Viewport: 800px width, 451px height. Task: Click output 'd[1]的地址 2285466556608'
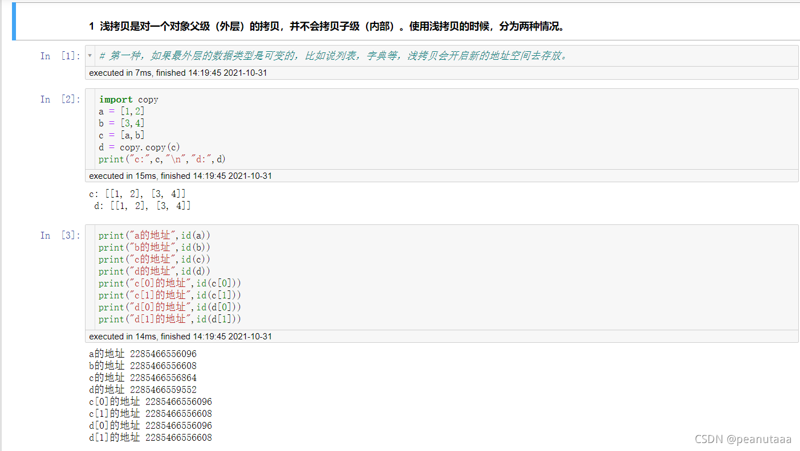click(151, 437)
